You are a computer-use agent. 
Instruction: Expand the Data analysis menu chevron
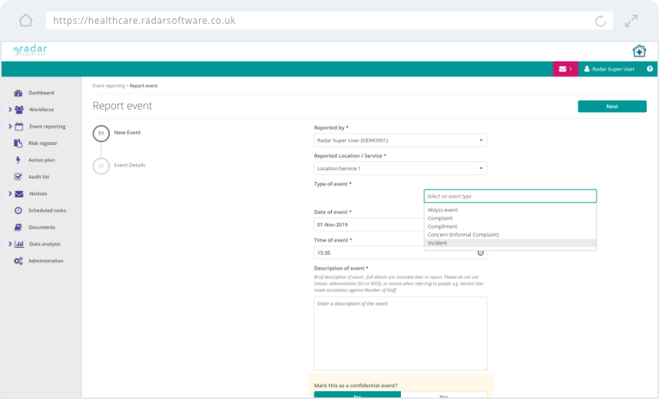(x=10, y=244)
